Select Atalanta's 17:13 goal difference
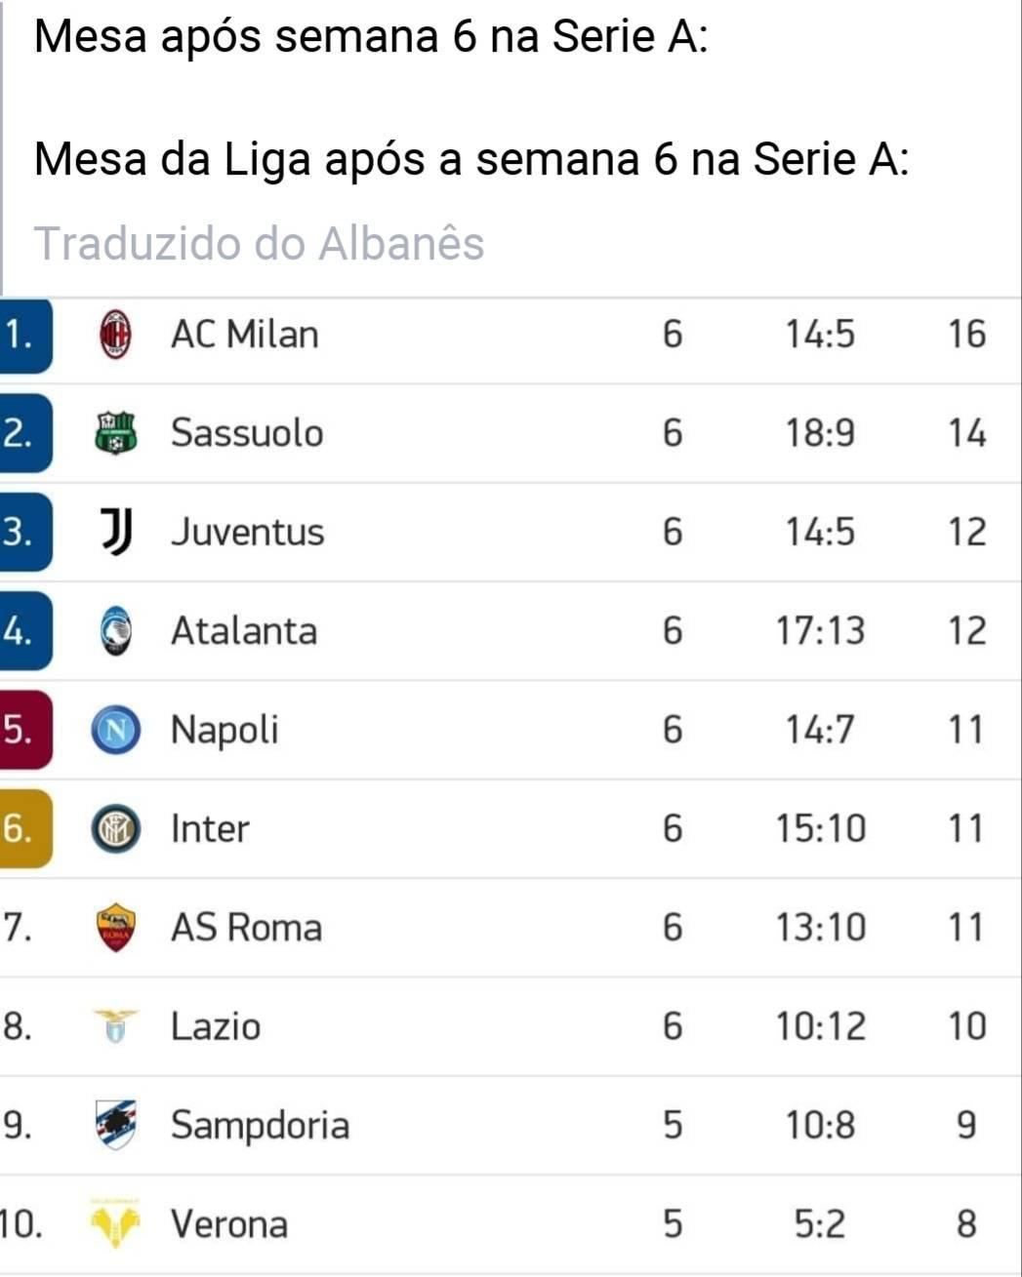 tap(820, 631)
